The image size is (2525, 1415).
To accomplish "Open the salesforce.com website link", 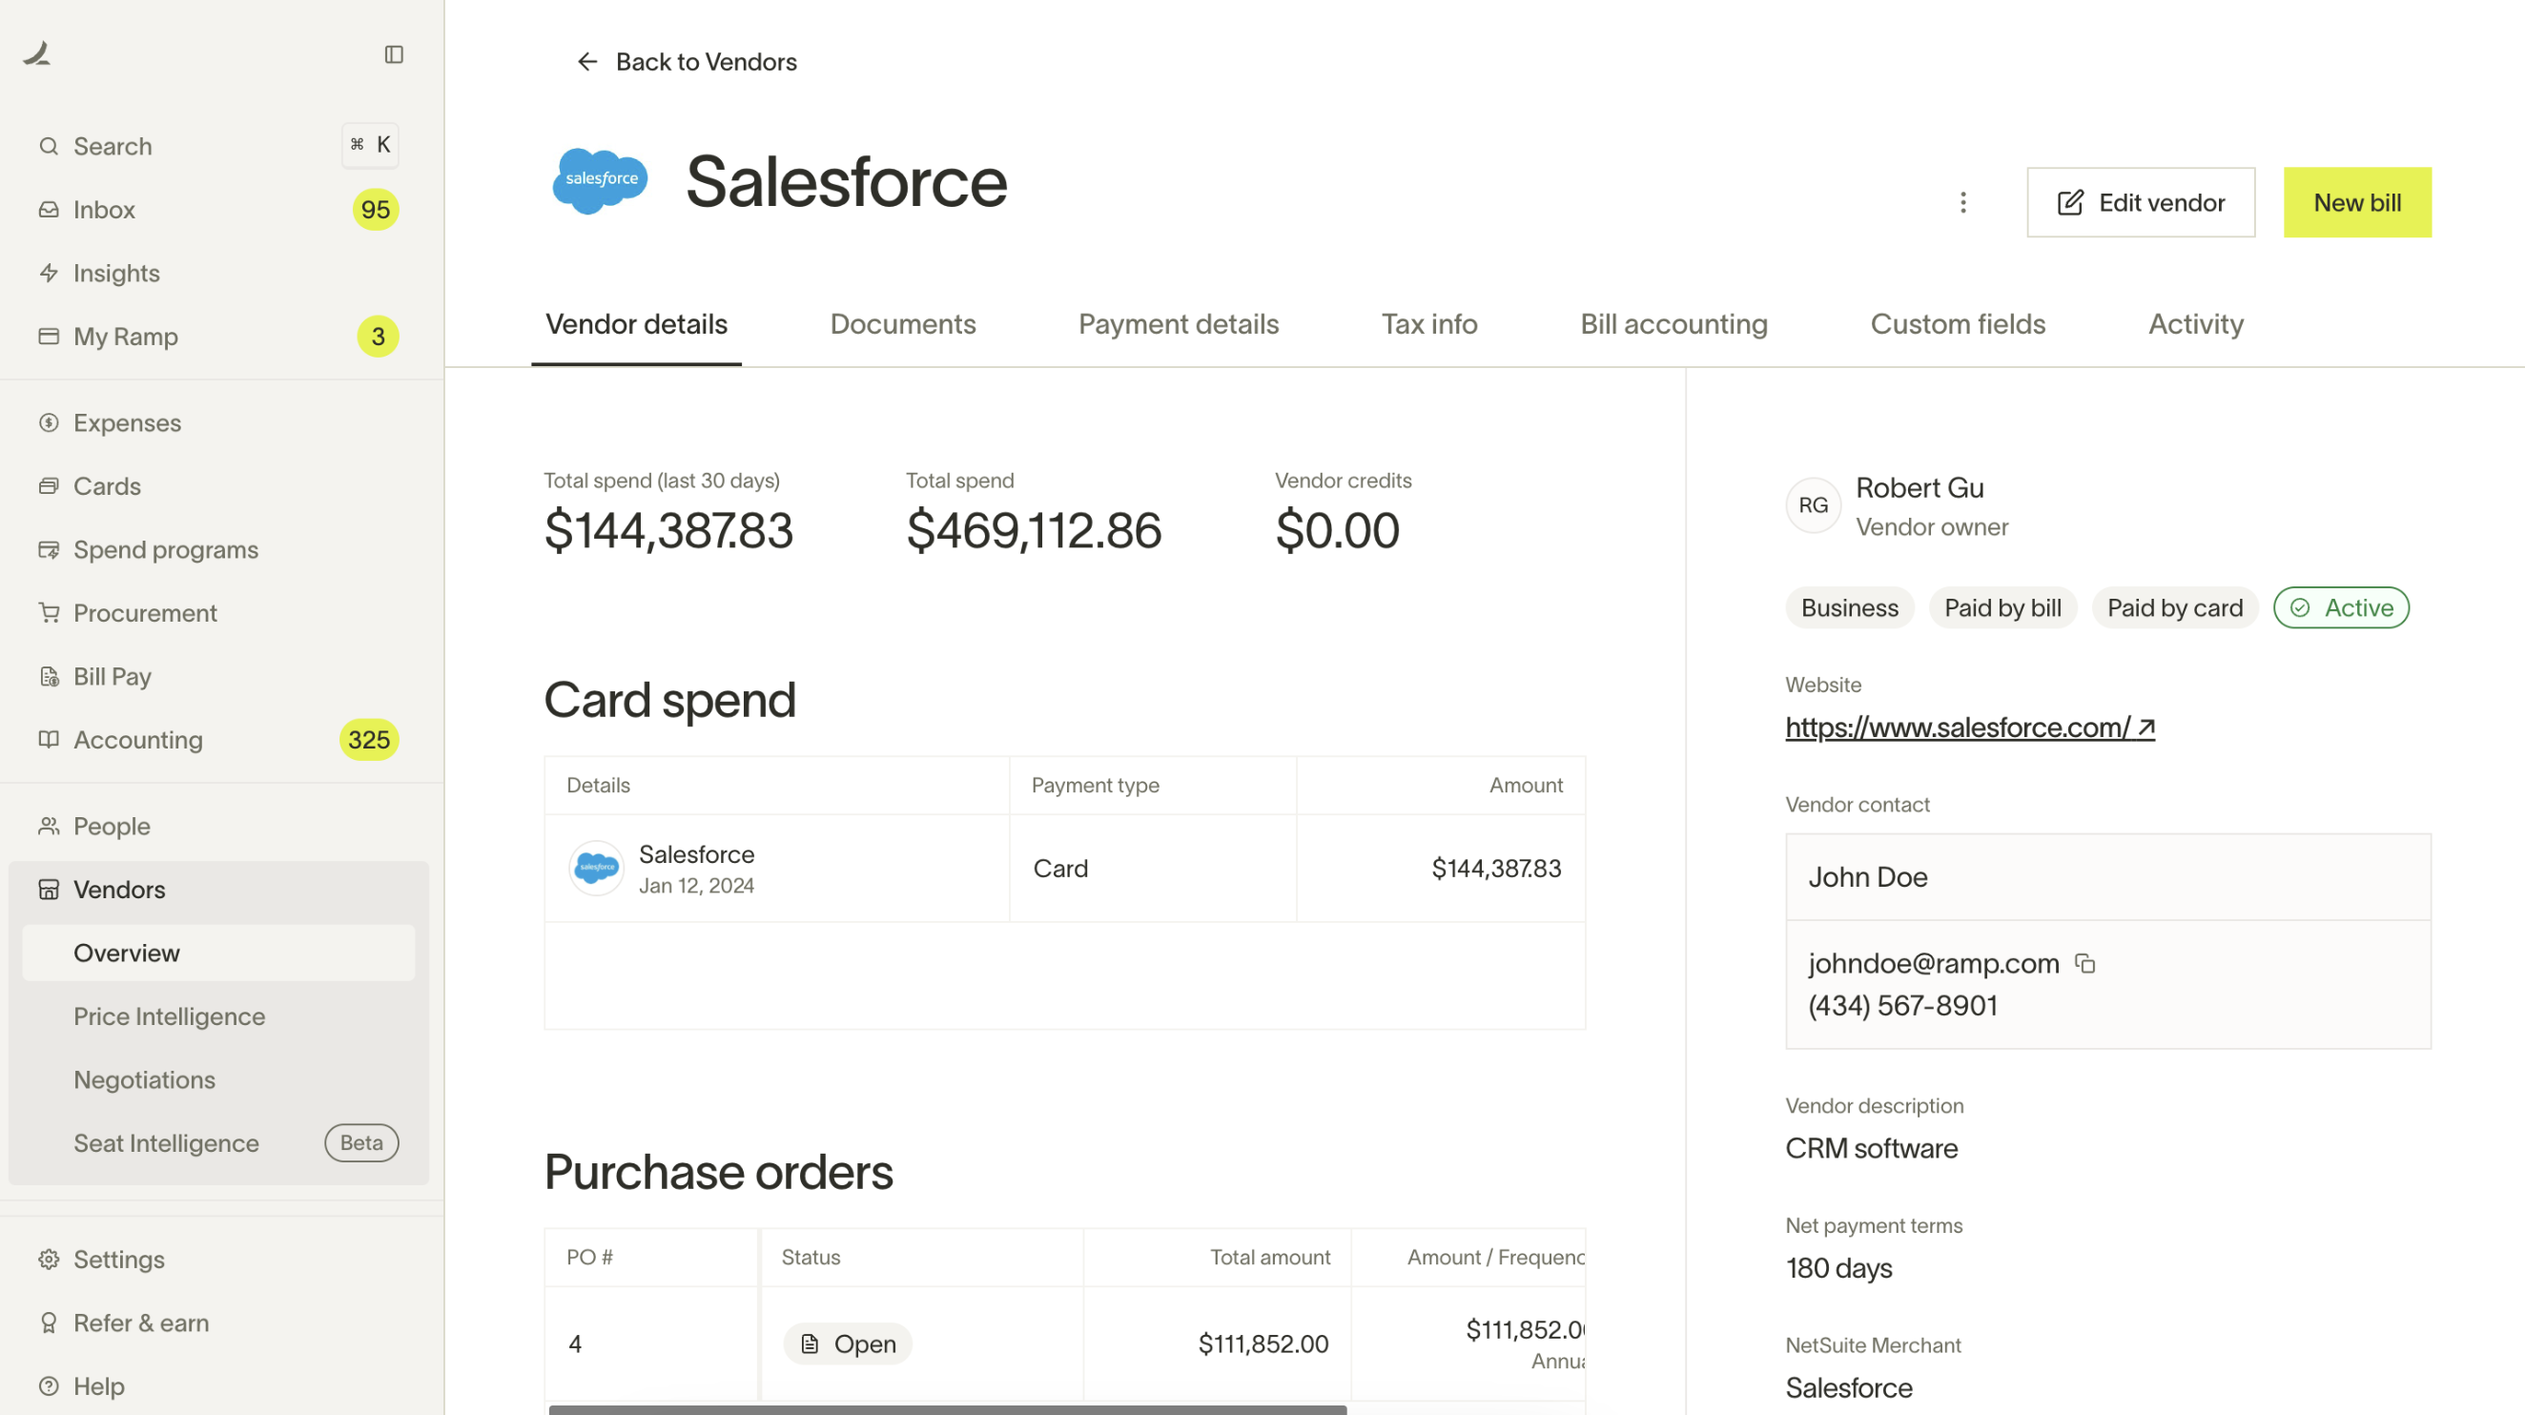I will [x=1960, y=728].
